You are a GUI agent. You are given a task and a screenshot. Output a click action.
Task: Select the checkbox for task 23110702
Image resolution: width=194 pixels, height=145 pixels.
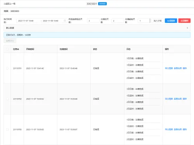(7, 99)
